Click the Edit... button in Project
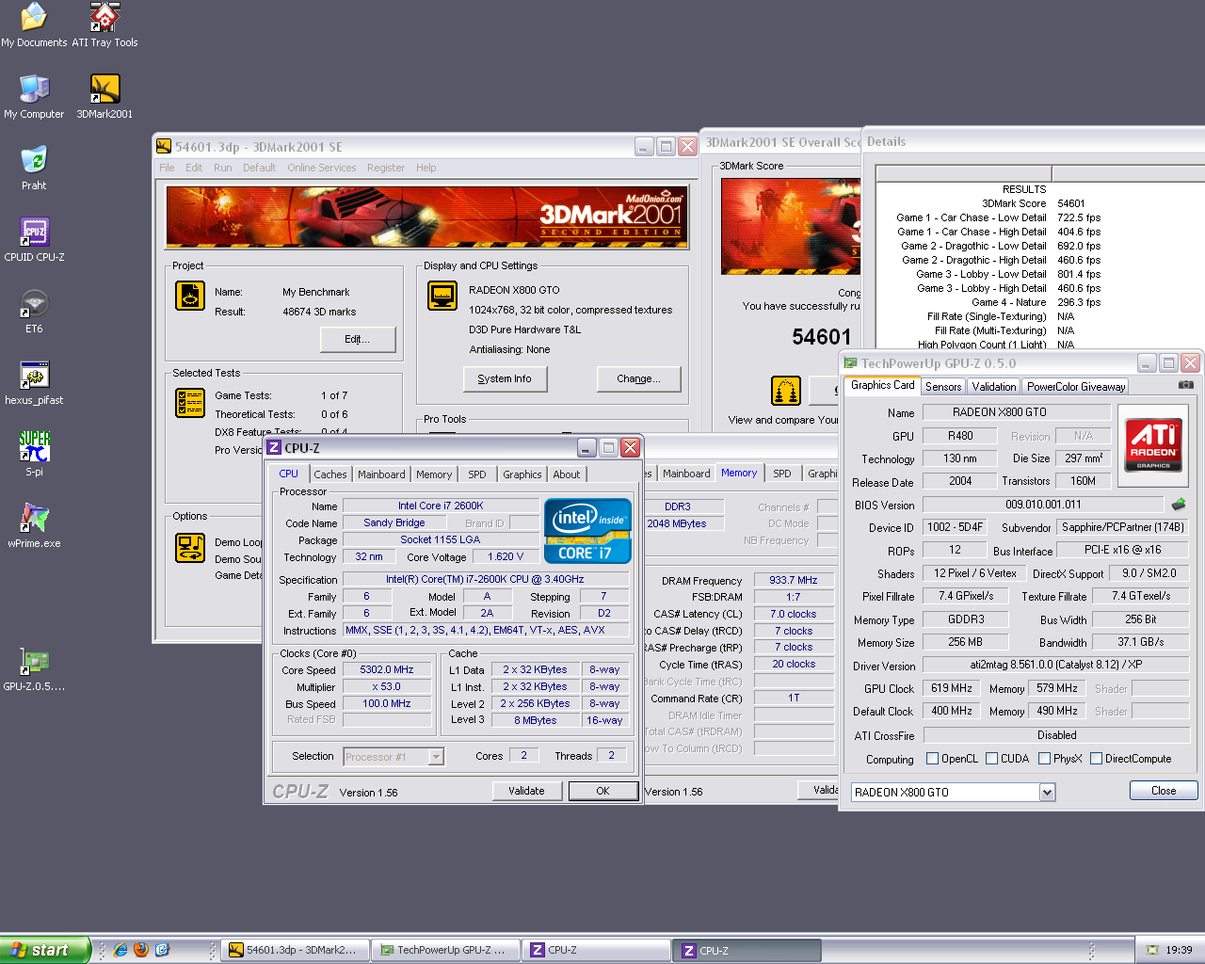Image resolution: width=1205 pixels, height=964 pixels. pos(358,339)
